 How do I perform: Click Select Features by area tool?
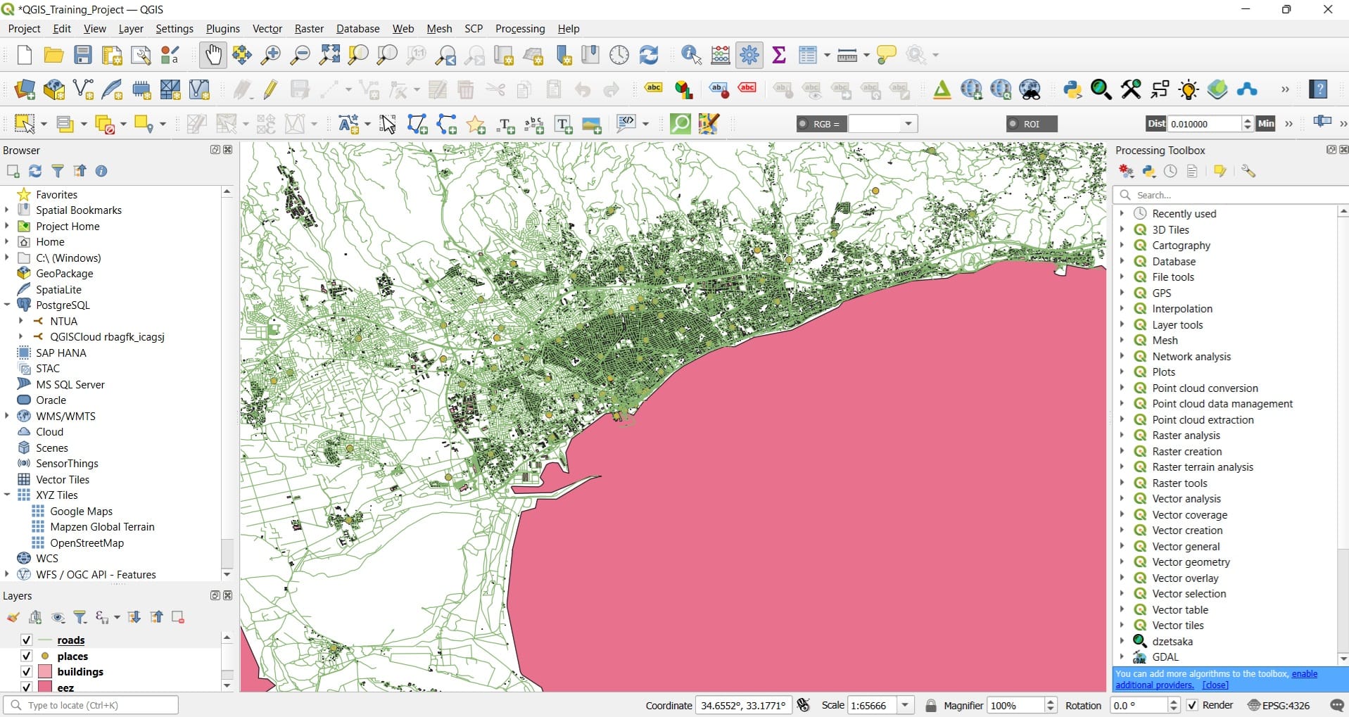coord(25,124)
